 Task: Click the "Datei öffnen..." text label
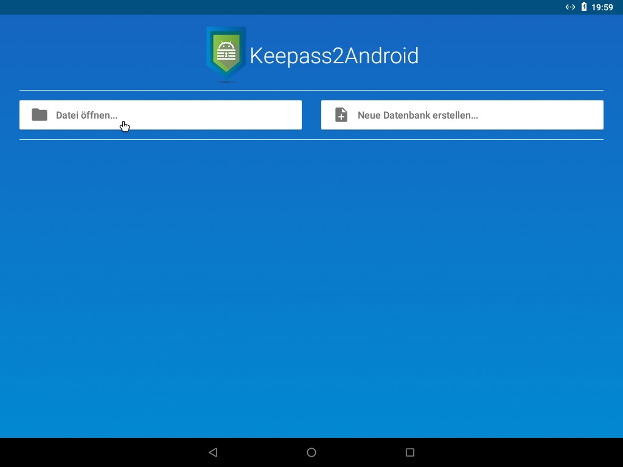coord(86,115)
